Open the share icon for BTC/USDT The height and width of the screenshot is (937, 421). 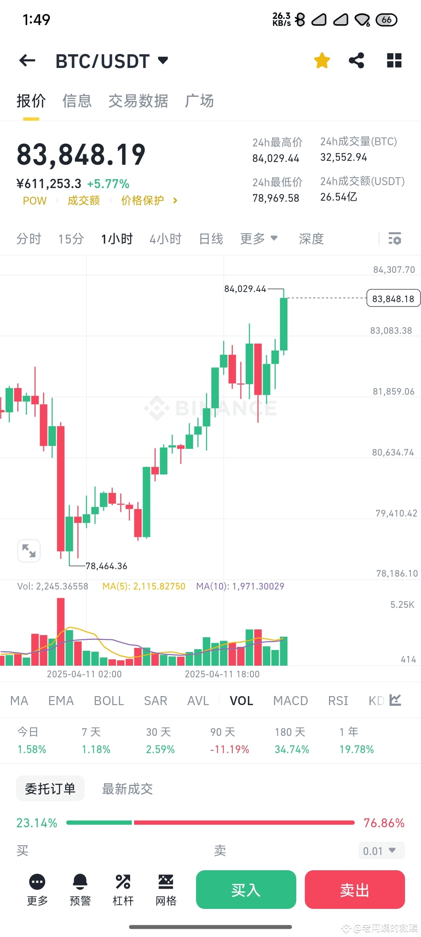[356, 60]
